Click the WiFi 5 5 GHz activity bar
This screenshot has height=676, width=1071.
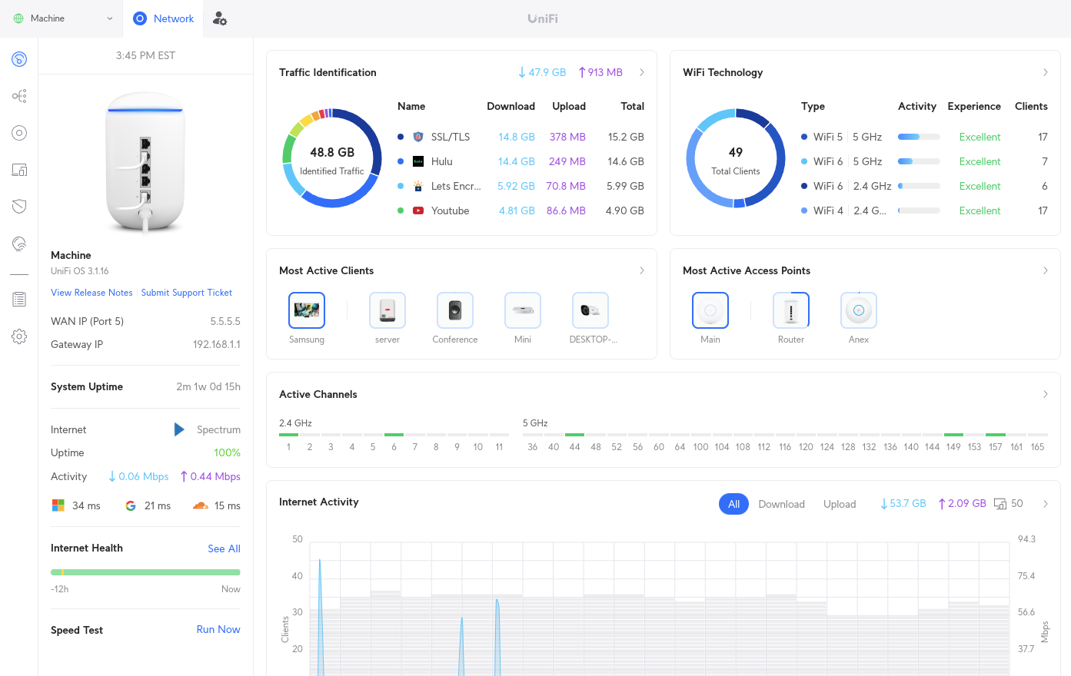[919, 137]
